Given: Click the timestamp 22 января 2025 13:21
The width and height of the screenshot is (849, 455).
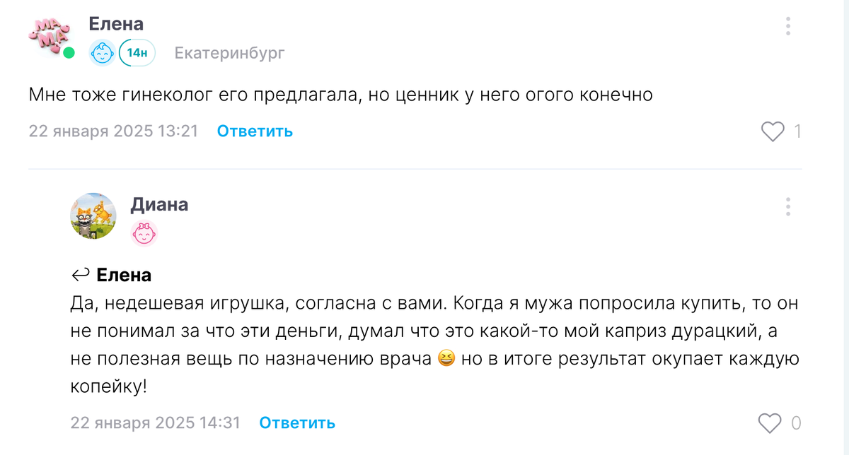Looking at the screenshot, I should (x=113, y=131).
